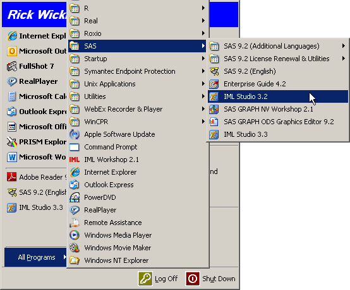Launch PowerDVD from programs list
Viewport: 350px width, 290px height.
[x=137, y=197]
